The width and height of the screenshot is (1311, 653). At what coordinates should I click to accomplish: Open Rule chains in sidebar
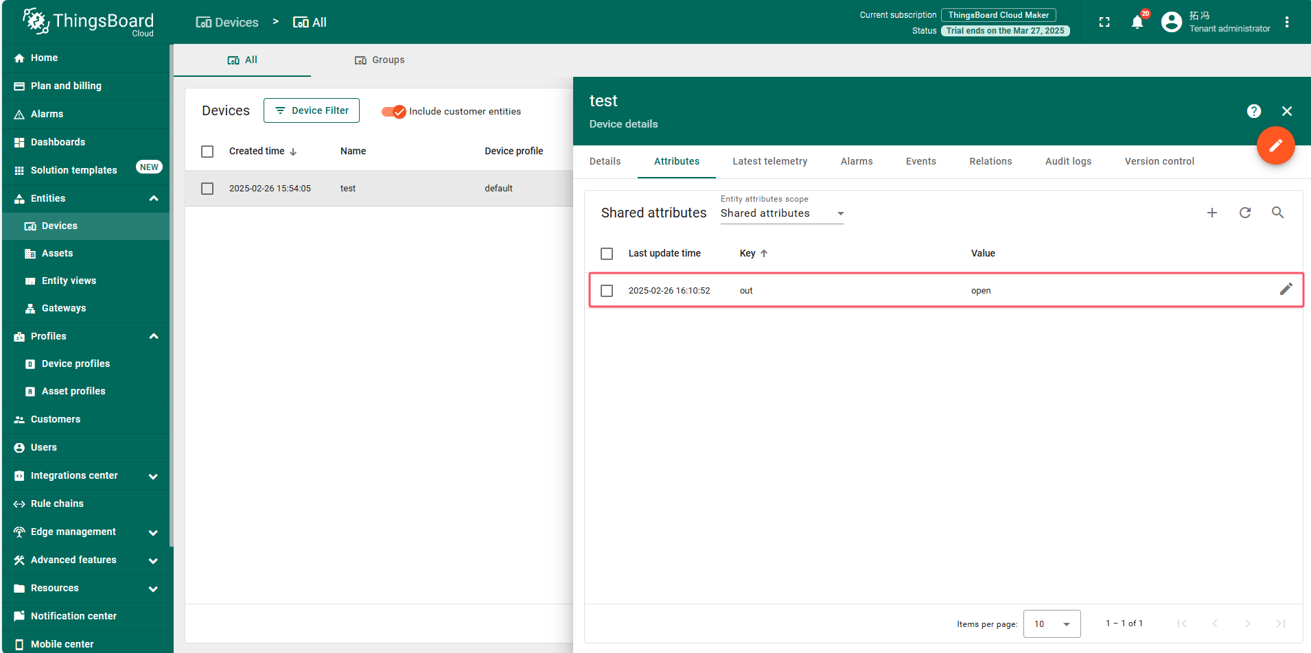coord(86,503)
